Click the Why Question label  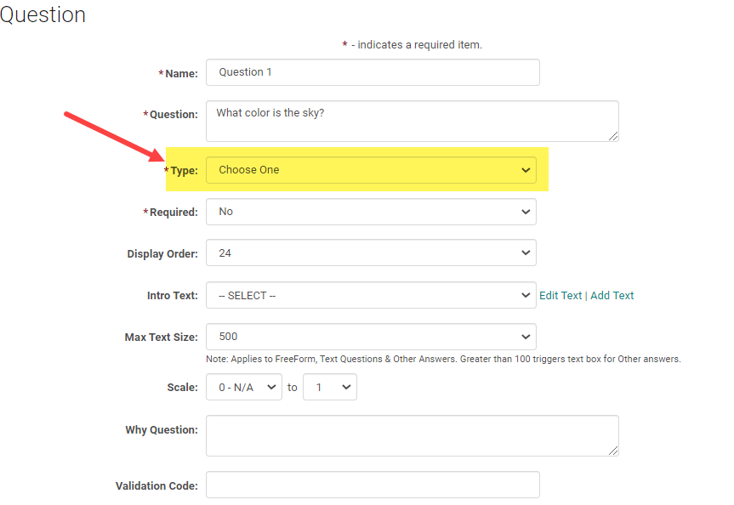click(162, 430)
